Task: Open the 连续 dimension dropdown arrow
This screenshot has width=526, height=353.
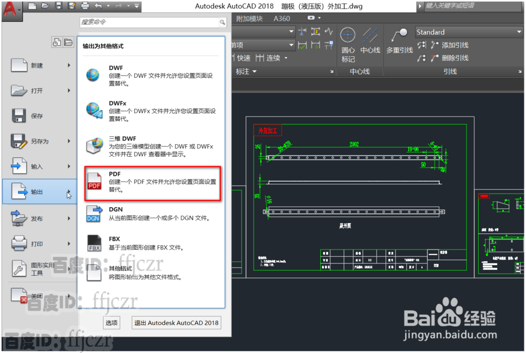Action: 286,58
